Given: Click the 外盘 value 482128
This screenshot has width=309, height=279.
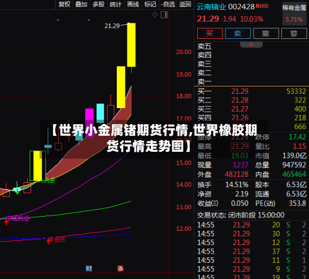Looking at the screenshot, I should click(237, 175).
